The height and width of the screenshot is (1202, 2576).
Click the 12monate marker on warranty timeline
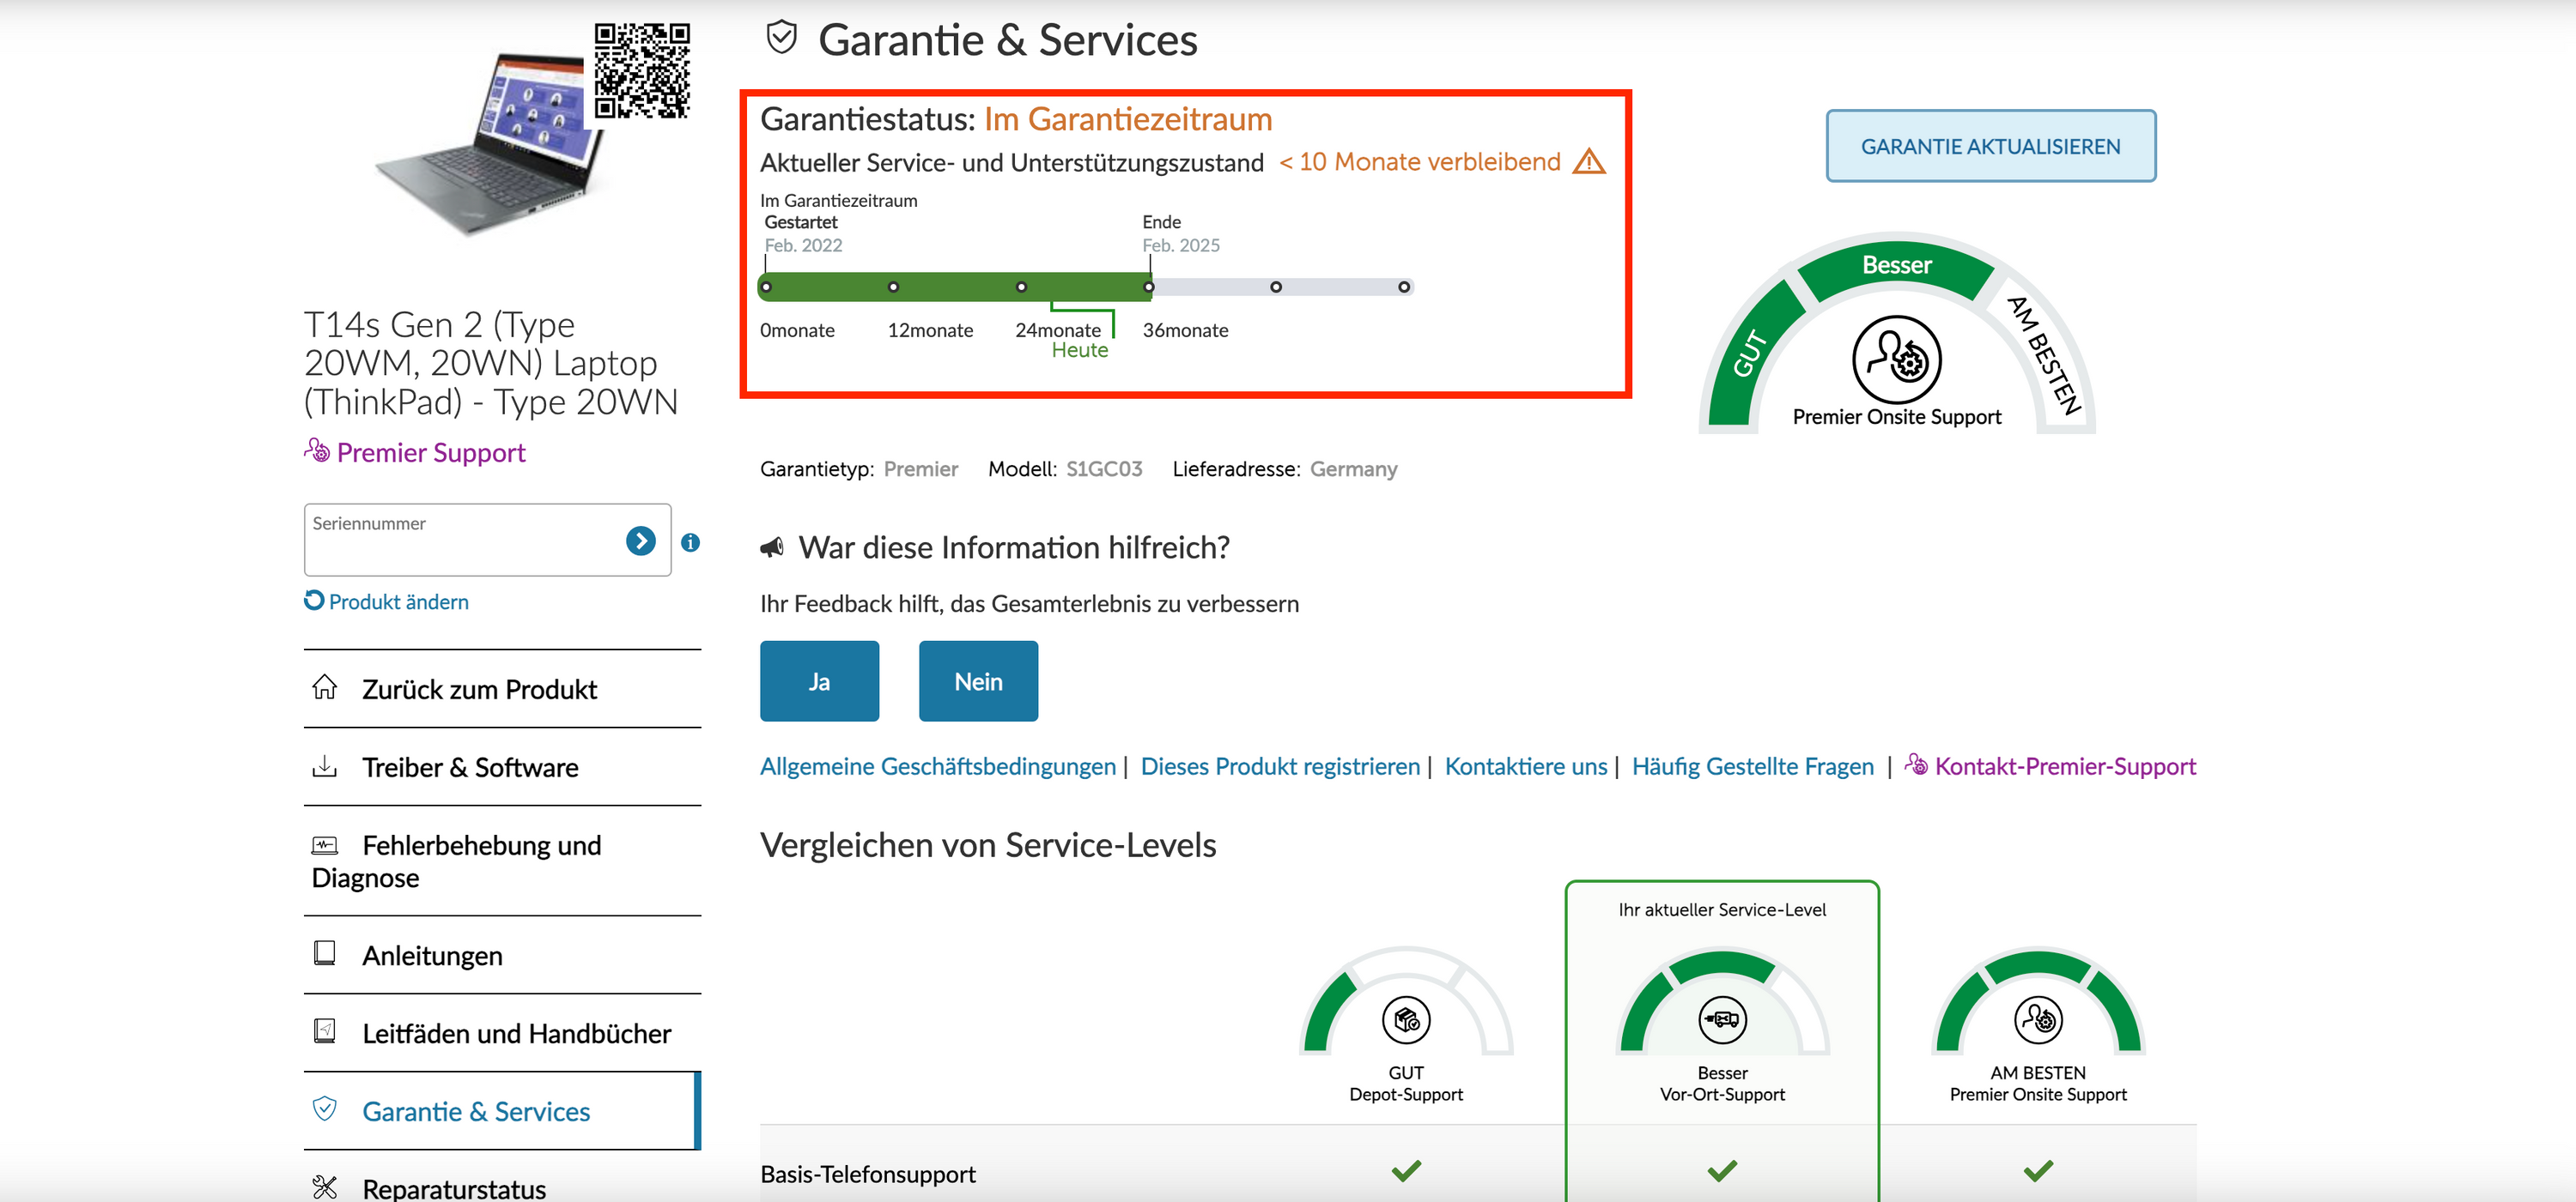coord(893,287)
